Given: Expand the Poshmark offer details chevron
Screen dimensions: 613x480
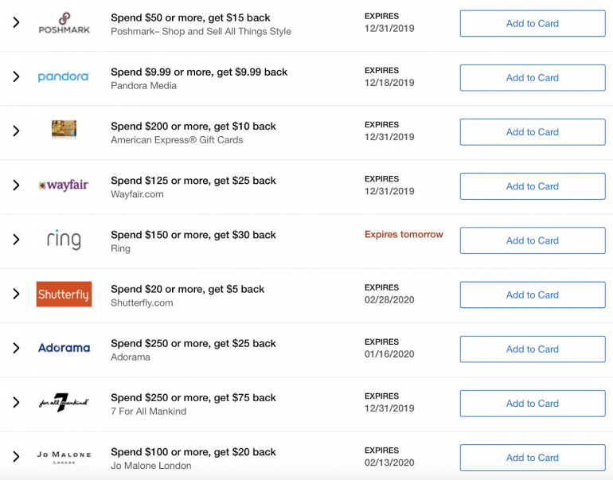Looking at the screenshot, I should coord(16,23).
